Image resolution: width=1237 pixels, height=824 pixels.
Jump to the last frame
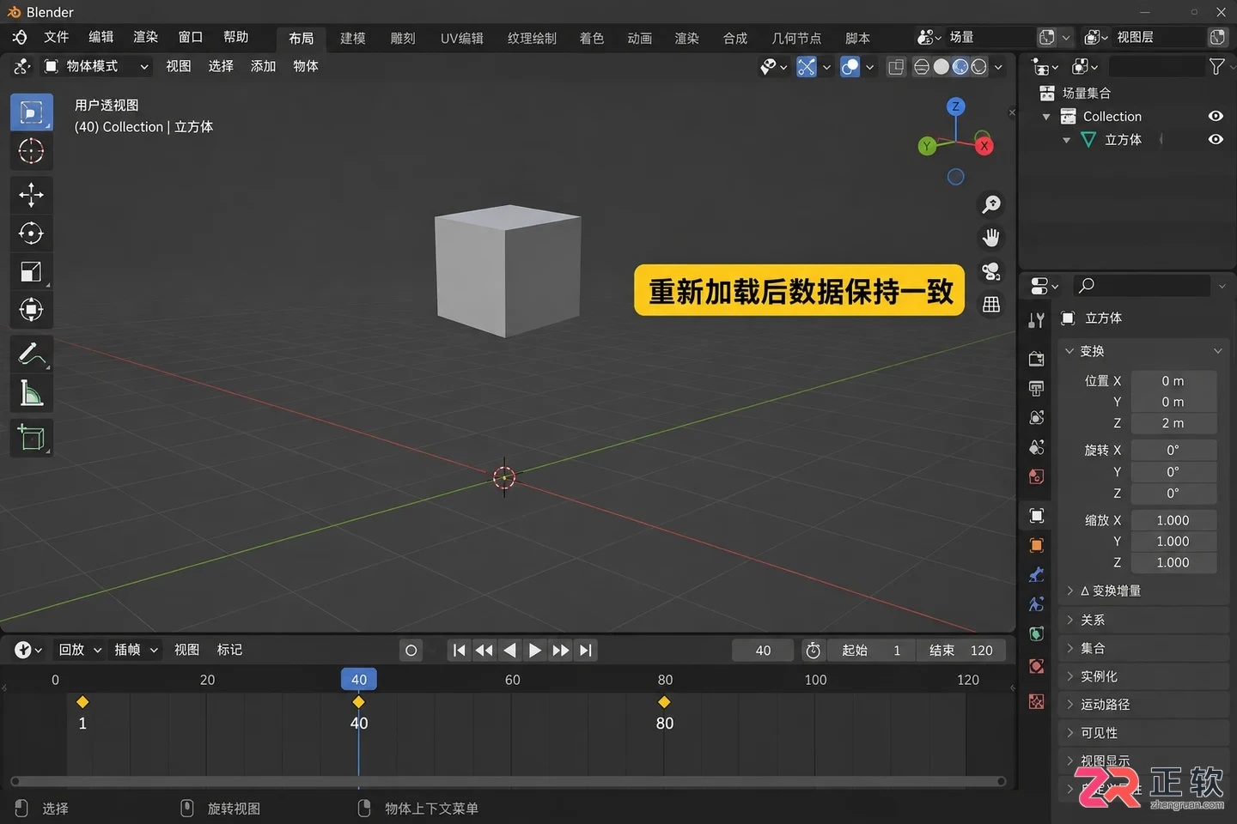[586, 651]
